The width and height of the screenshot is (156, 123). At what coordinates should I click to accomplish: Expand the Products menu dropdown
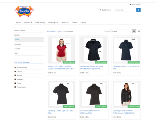(28, 23)
